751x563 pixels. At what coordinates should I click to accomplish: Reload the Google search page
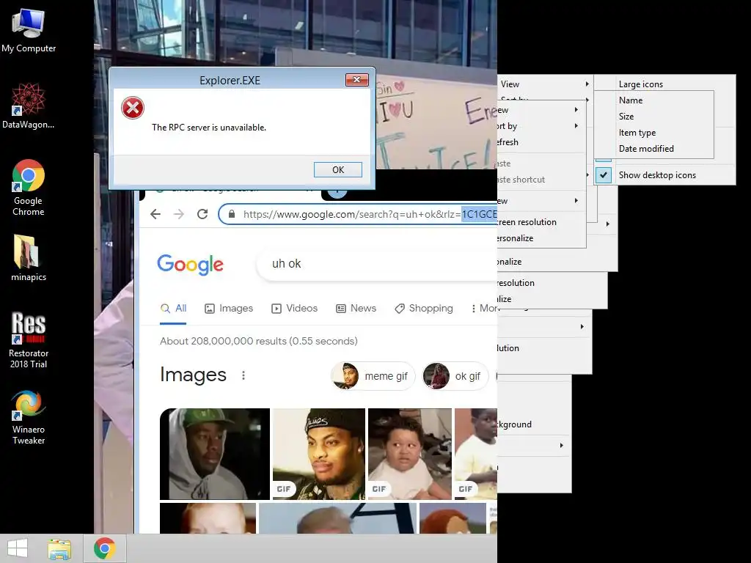(x=202, y=214)
